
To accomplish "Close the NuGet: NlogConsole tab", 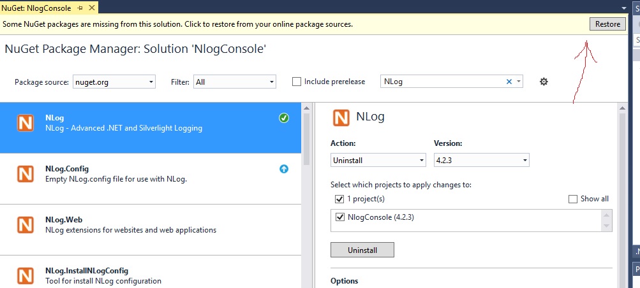I will coord(92,8).
